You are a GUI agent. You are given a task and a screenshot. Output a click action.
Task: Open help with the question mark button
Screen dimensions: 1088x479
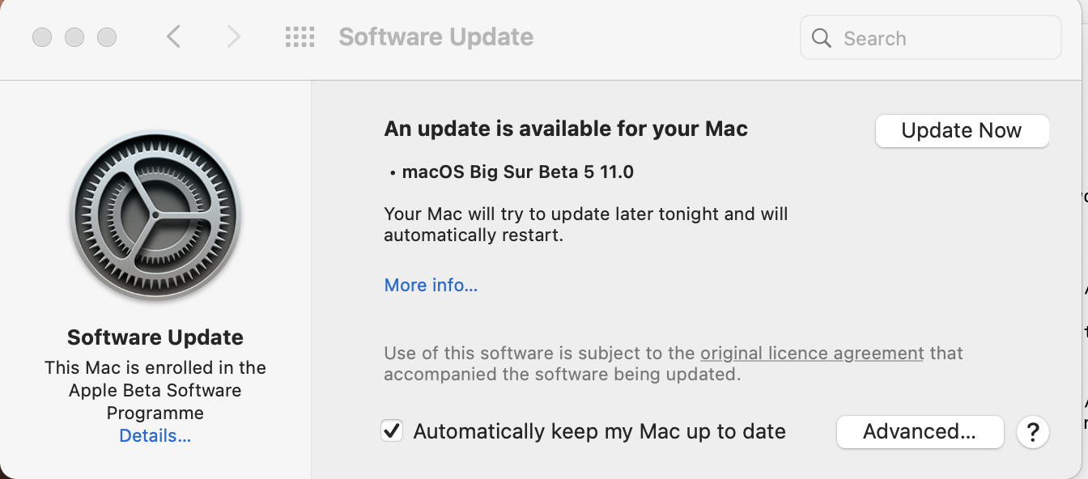1032,432
